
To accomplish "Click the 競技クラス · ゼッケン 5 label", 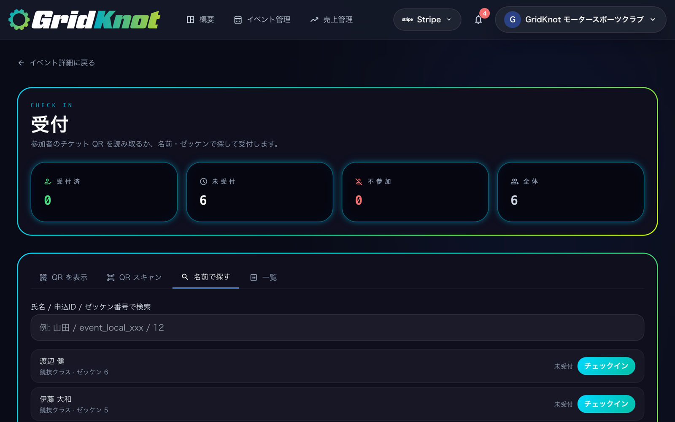I will click(x=74, y=410).
